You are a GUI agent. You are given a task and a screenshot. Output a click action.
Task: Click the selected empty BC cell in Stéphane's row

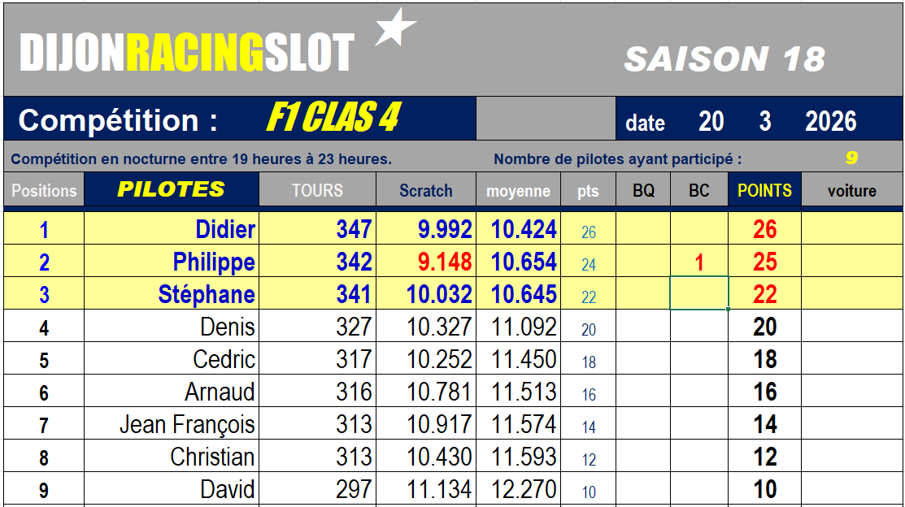(699, 293)
